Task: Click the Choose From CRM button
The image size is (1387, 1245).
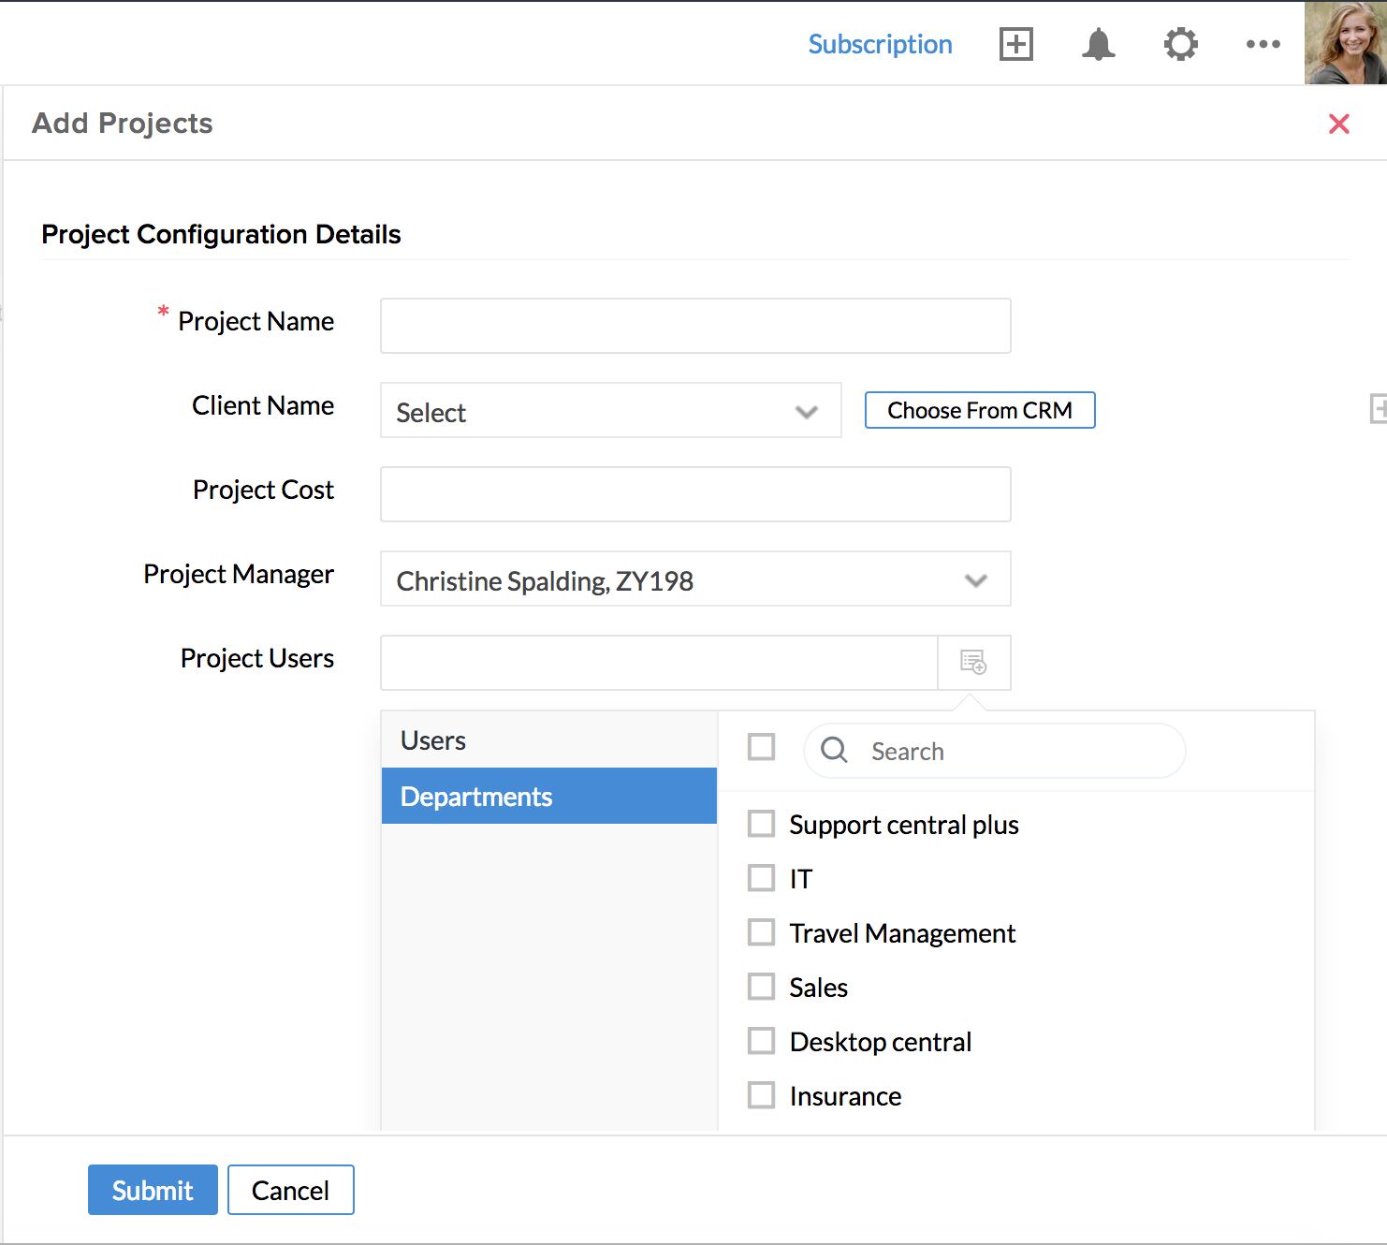Action: coord(979,410)
